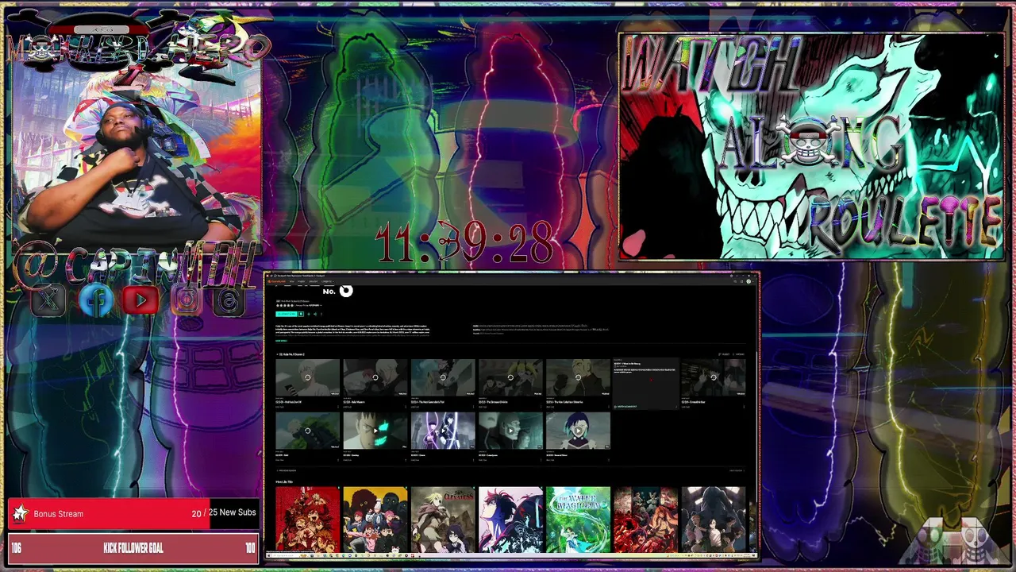Rate the series using the star rating
The image size is (1016, 572).
[x=285, y=305]
